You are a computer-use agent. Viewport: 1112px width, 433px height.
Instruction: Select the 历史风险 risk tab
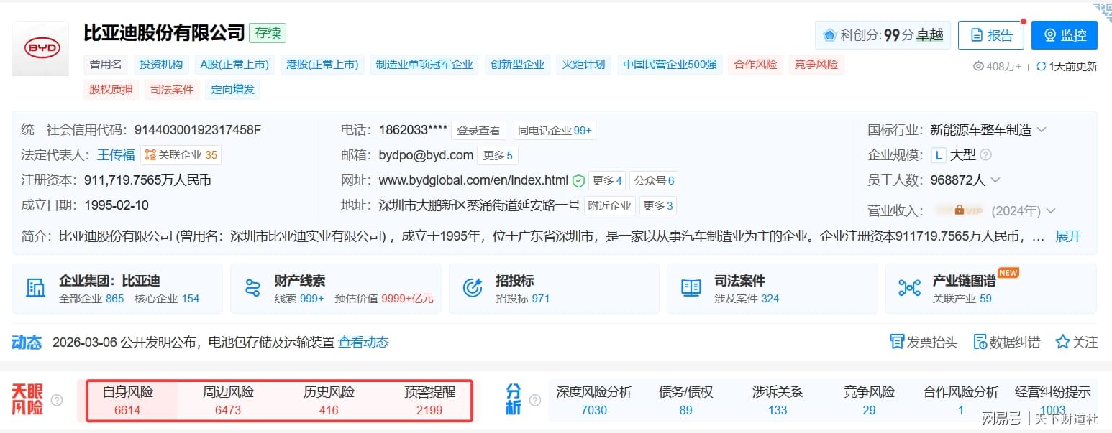click(329, 401)
